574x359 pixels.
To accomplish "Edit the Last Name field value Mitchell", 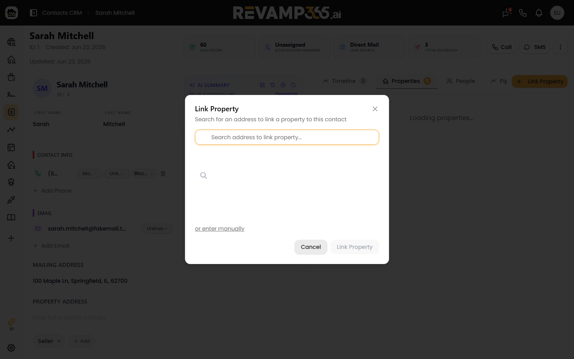I will coord(114,124).
